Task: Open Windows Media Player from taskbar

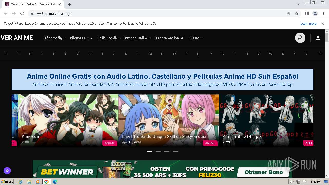Action: (x=38, y=182)
